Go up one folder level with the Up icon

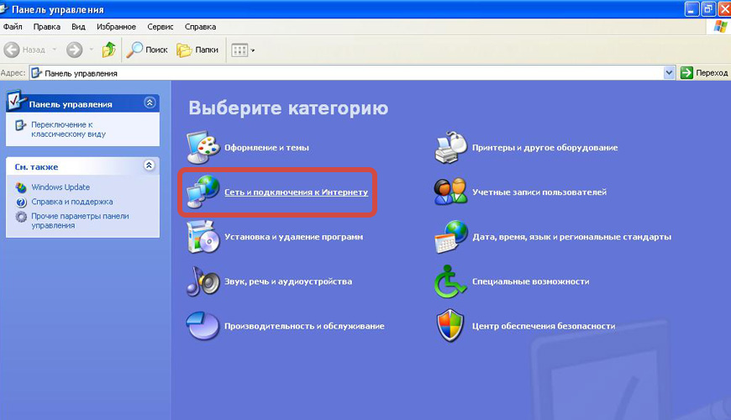(x=109, y=50)
